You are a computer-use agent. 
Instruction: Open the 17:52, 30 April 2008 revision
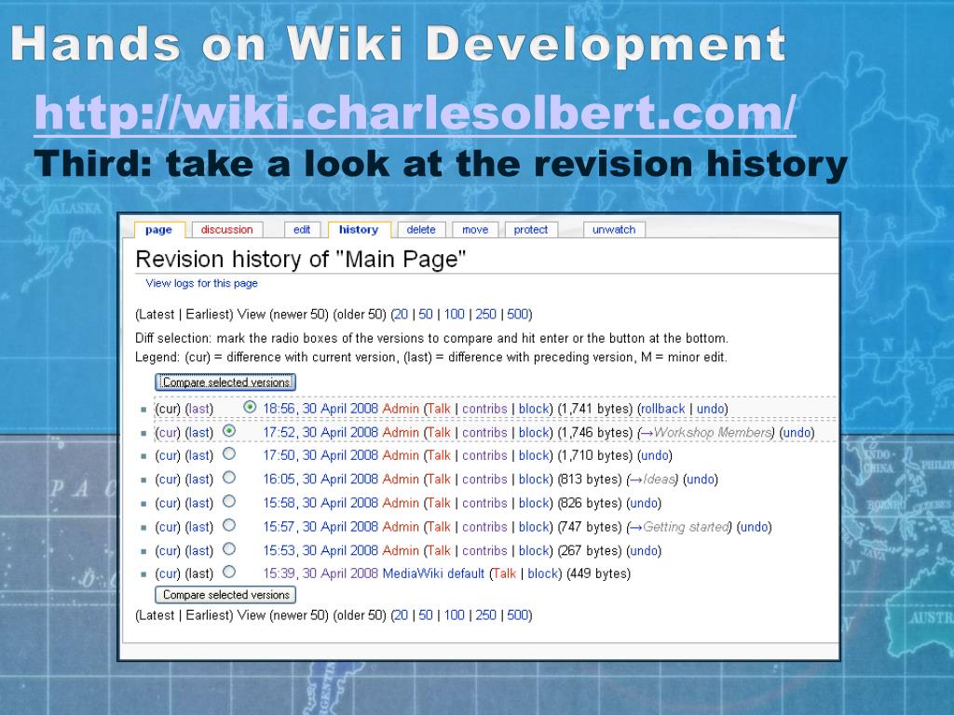(320, 432)
